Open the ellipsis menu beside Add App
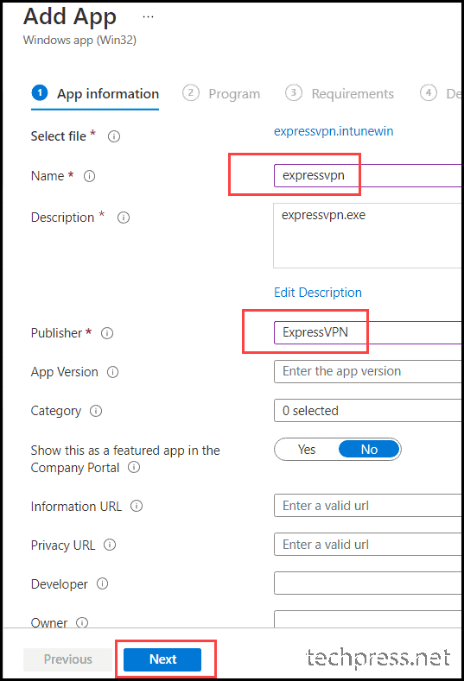The height and width of the screenshot is (681, 464). (x=148, y=17)
